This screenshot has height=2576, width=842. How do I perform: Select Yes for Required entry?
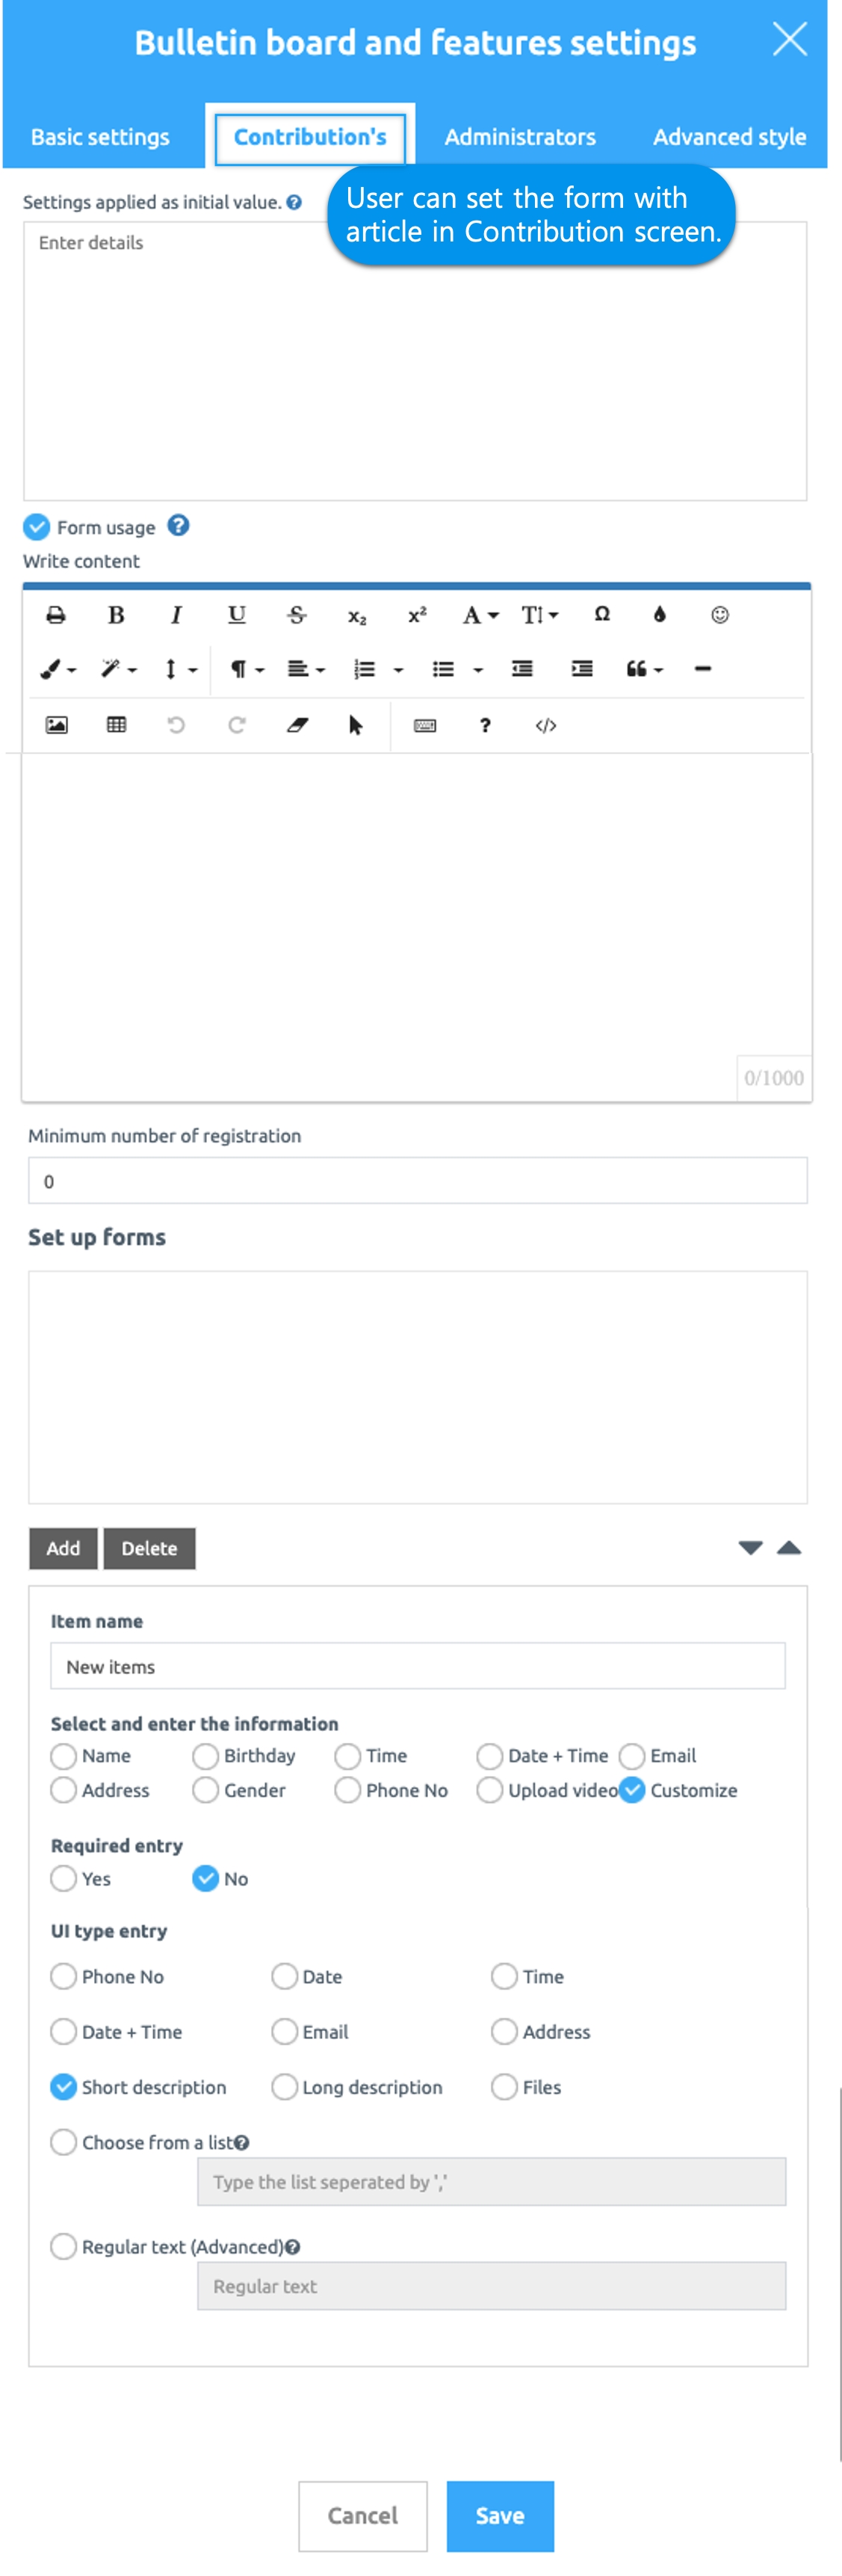pyautogui.click(x=64, y=1878)
